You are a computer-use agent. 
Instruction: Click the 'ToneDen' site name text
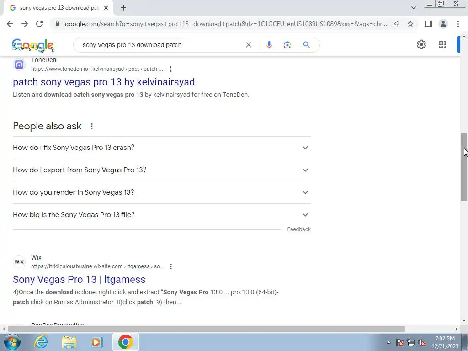[x=43, y=60]
